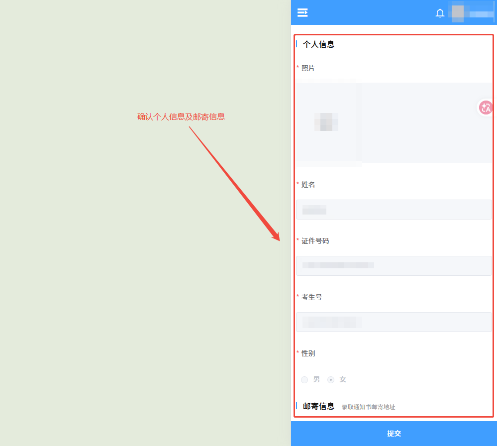
Task: Click the 录取通知书邮寄地址 hint text
Action: tap(368, 407)
